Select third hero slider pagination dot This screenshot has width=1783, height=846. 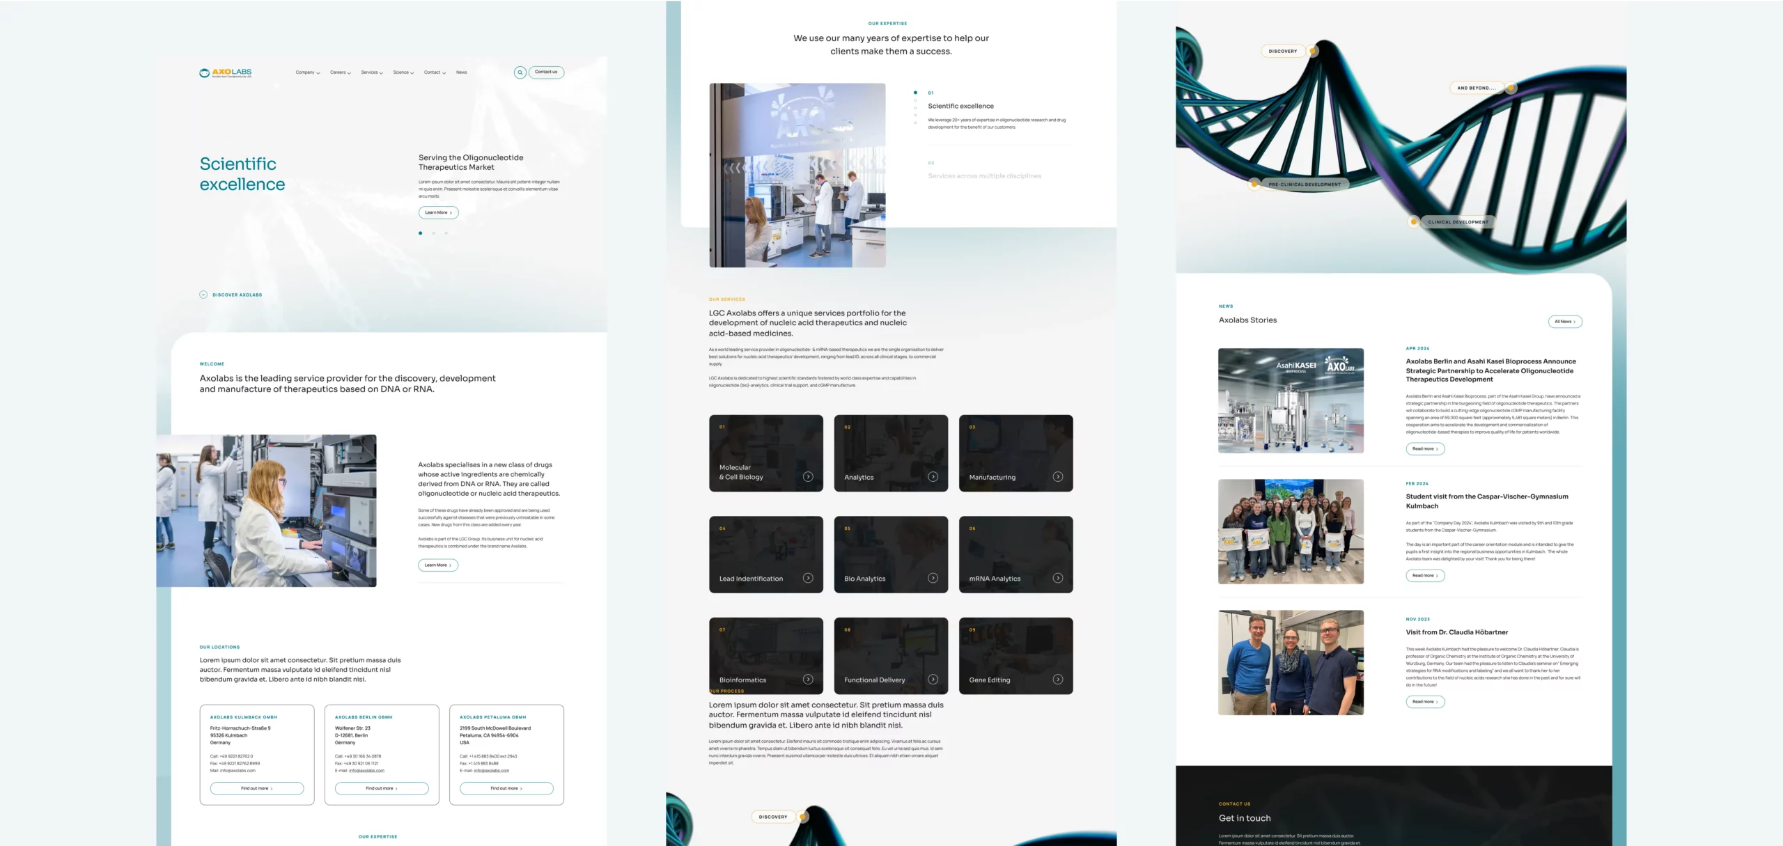click(x=446, y=233)
